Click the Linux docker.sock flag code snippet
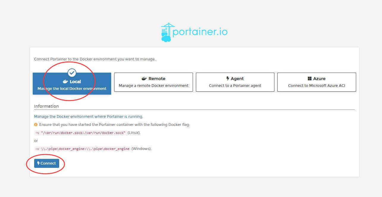This screenshot has height=197, width=382. [80, 133]
